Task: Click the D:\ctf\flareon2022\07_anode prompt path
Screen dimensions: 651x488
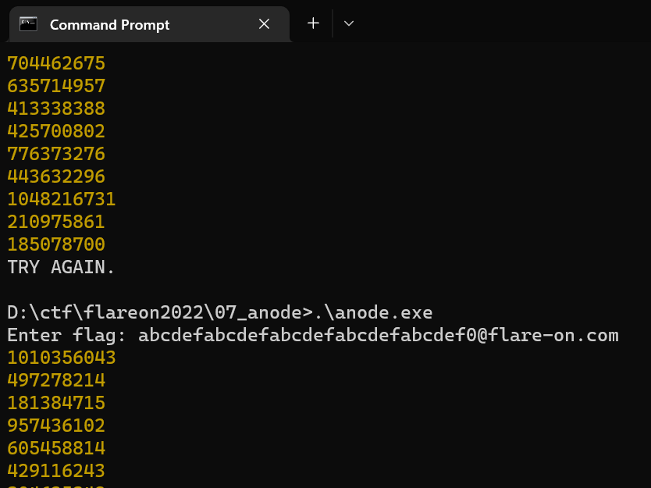Action: click(x=155, y=313)
